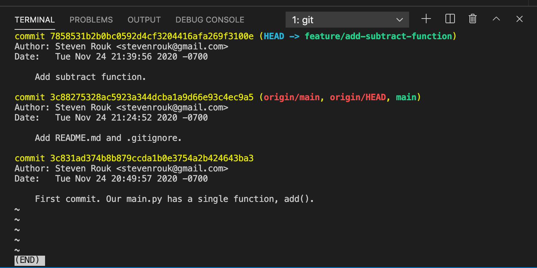Screen dimensions: 537x268
Task: Click Author line above date 20:49:57
Action: point(121,168)
